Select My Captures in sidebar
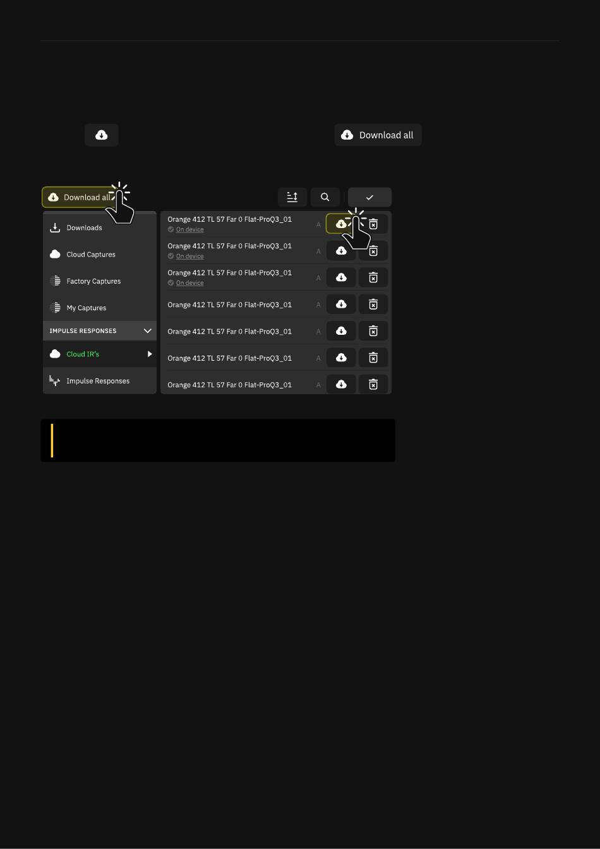 [x=100, y=308]
